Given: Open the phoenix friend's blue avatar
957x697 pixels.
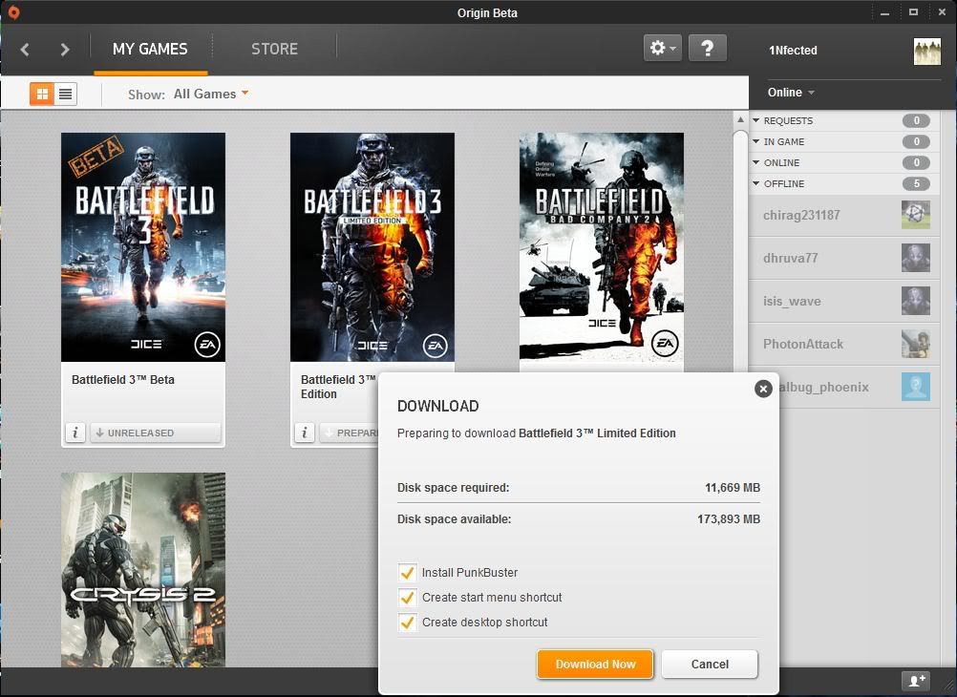Looking at the screenshot, I should tap(916, 387).
